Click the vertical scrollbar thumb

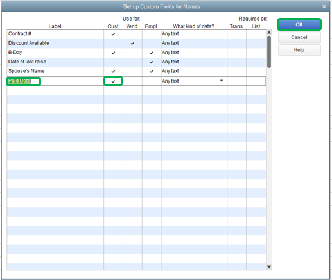point(269,52)
